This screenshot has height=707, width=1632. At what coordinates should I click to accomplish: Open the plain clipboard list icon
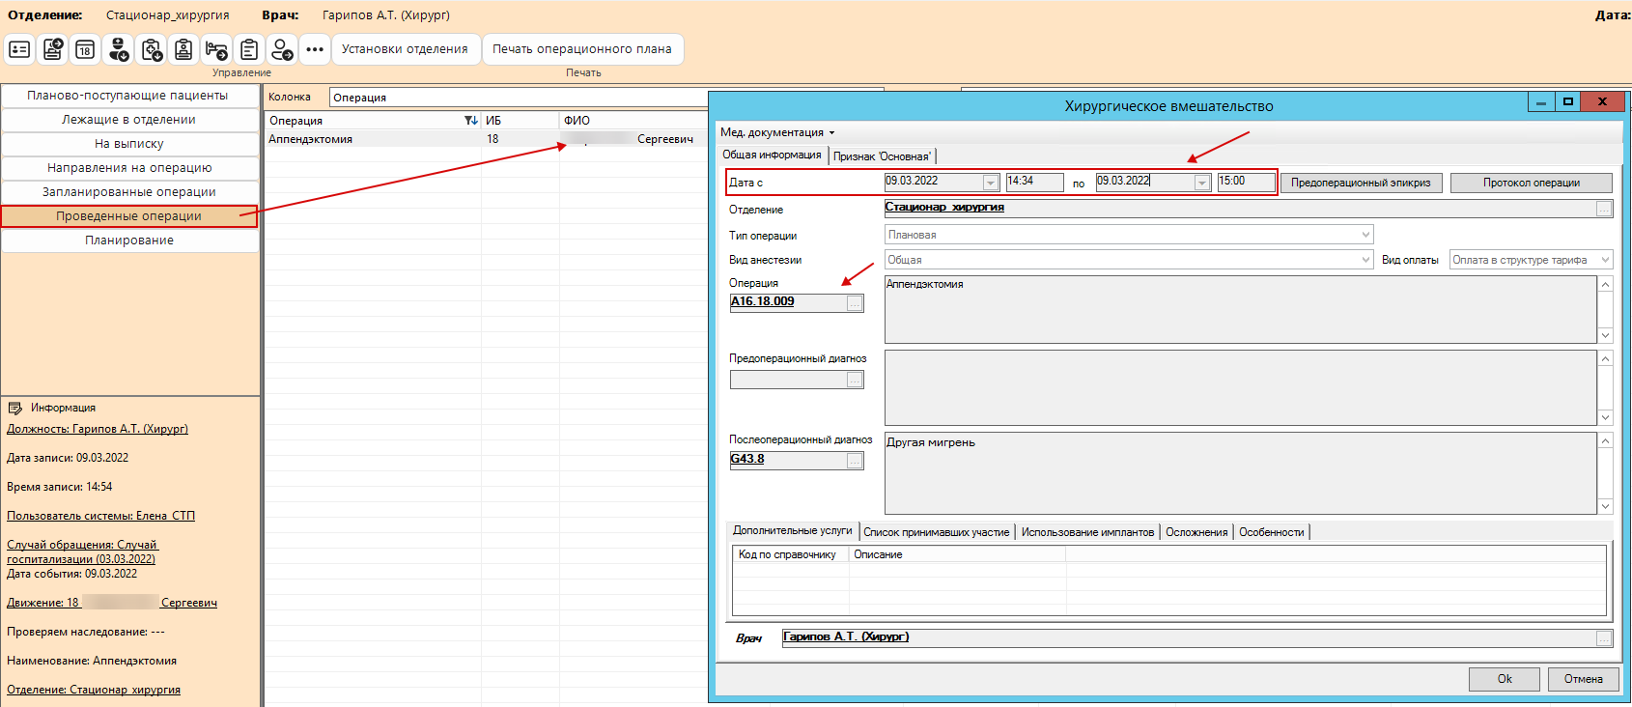(x=249, y=49)
